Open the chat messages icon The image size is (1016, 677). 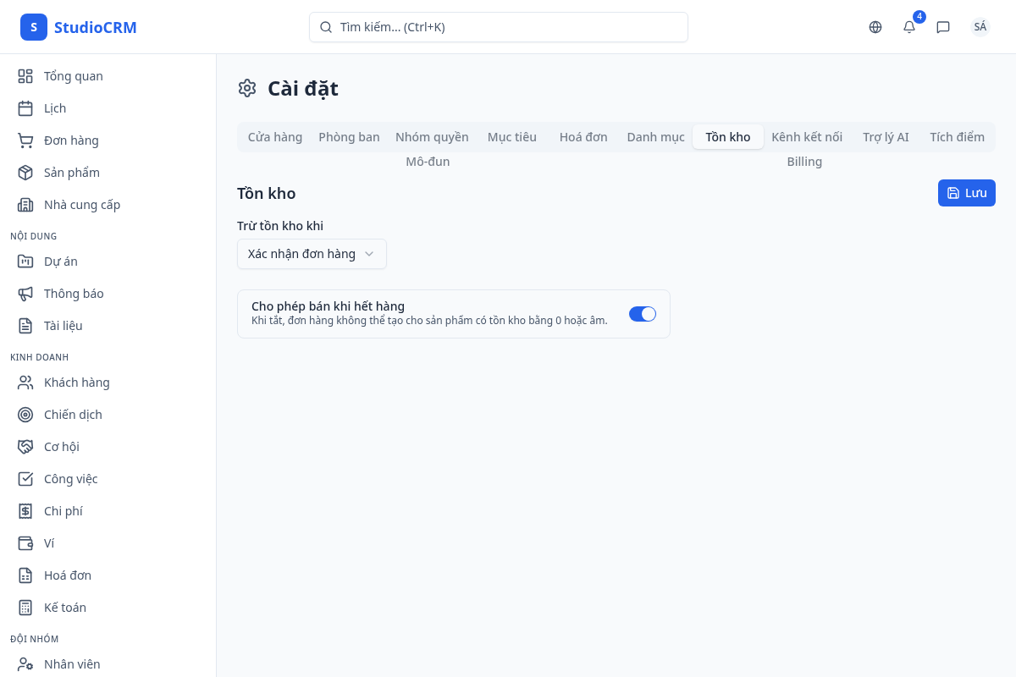click(943, 27)
